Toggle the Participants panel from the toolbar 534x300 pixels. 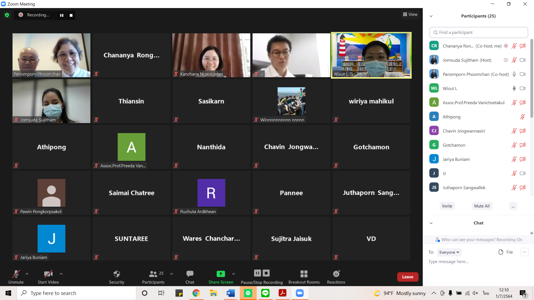point(153,277)
